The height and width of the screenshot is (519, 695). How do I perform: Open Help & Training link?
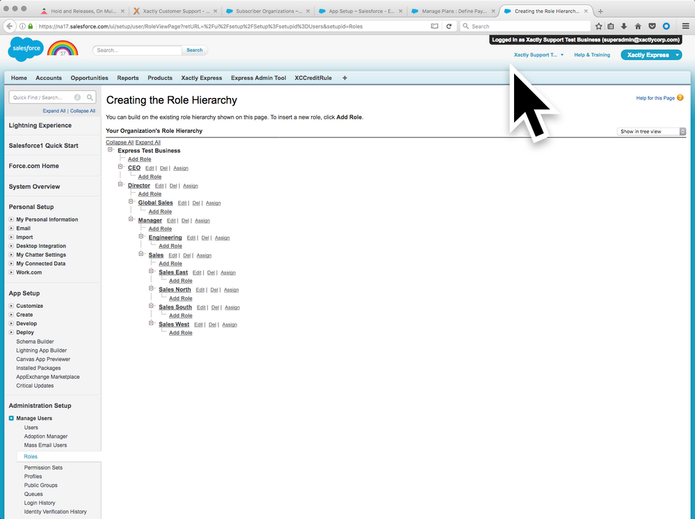592,55
